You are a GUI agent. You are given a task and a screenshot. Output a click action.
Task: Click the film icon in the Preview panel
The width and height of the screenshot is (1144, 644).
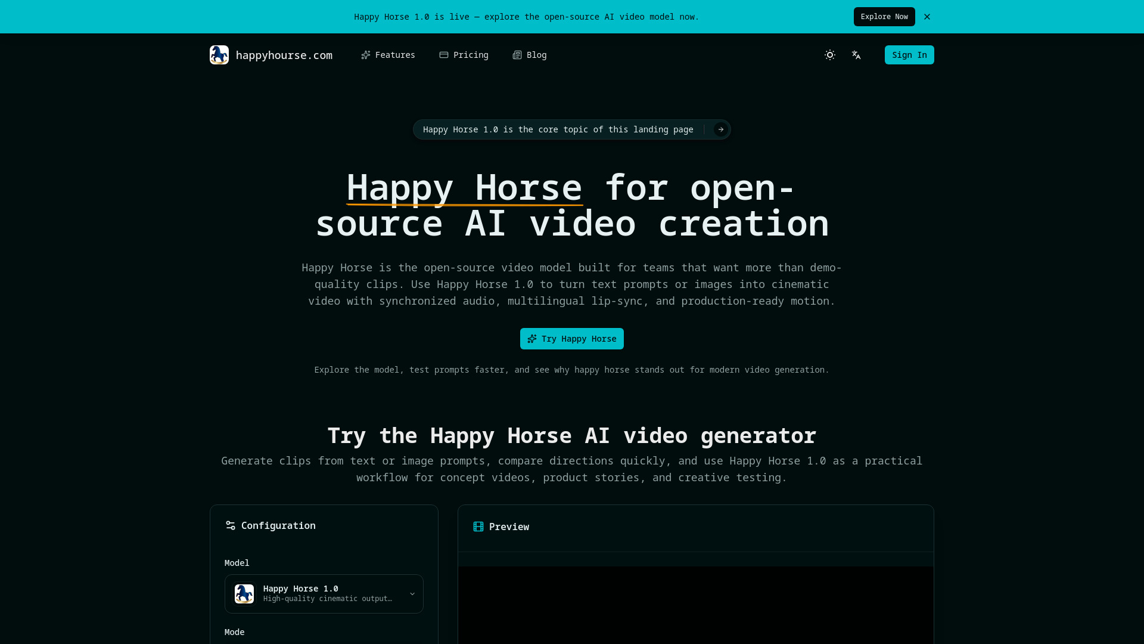point(478,527)
